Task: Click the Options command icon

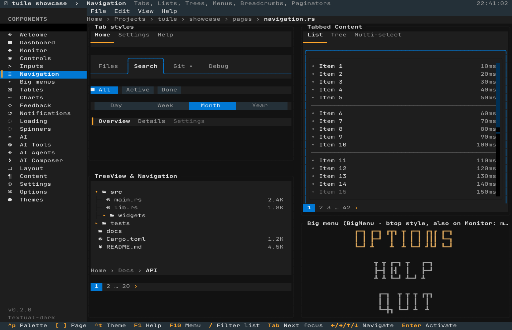Action: coord(10,192)
